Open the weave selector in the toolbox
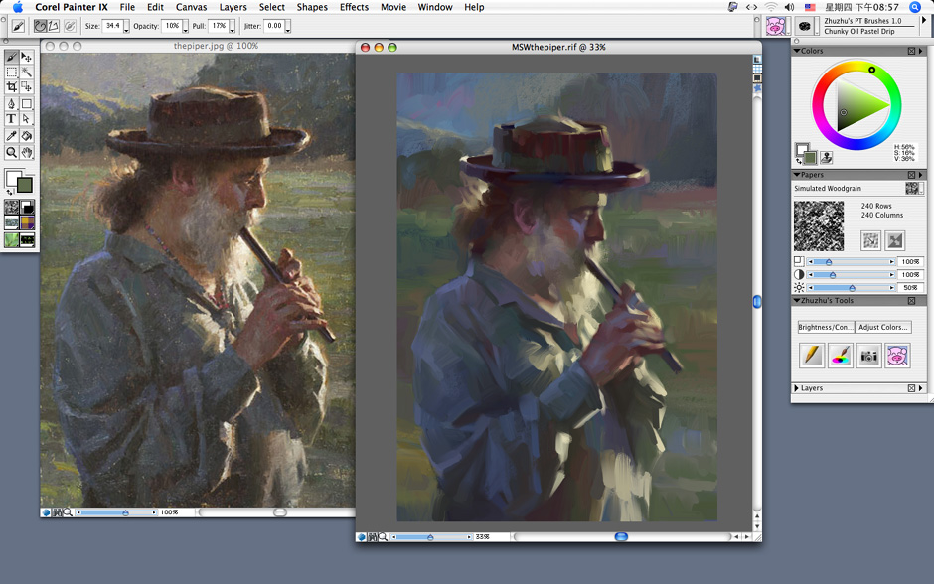Viewport: 934px width, 584px height. pyautogui.click(x=28, y=222)
